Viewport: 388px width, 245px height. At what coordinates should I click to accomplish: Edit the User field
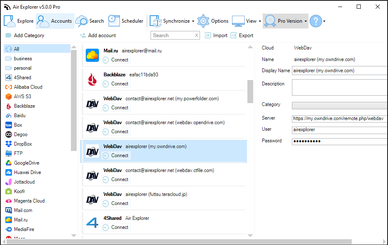point(340,130)
